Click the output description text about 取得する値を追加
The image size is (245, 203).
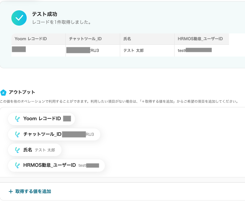point(119,101)
